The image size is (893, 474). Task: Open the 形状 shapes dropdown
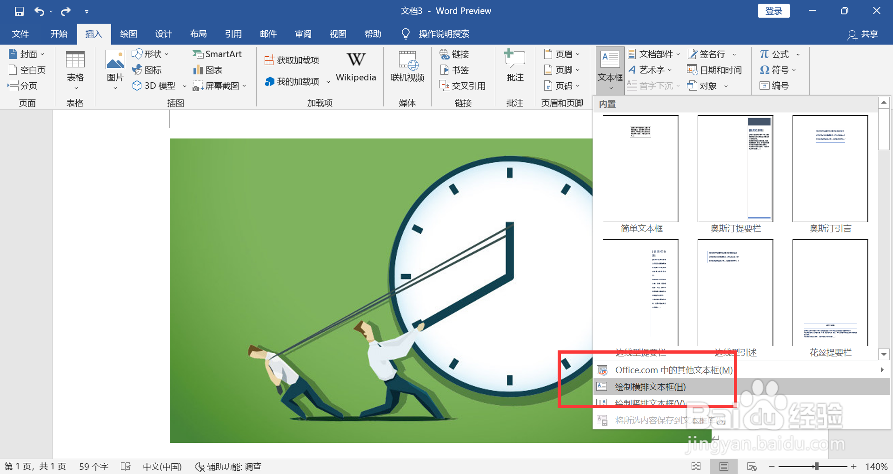tap(150, 54)
